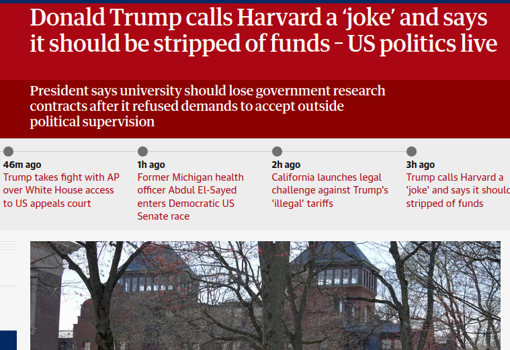Viewport: 510px width, 350px height.
Task: Click the dotted line between first two key events
Action: 75,151
